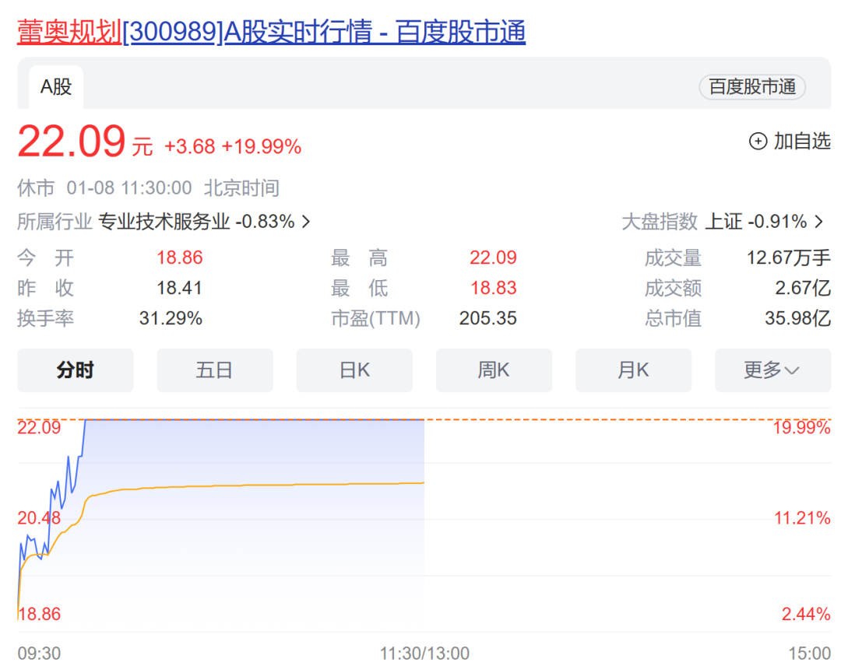The image size is (841, 666).
Task: Click the 最高 value 22.09
Action: tap(493, 258)
